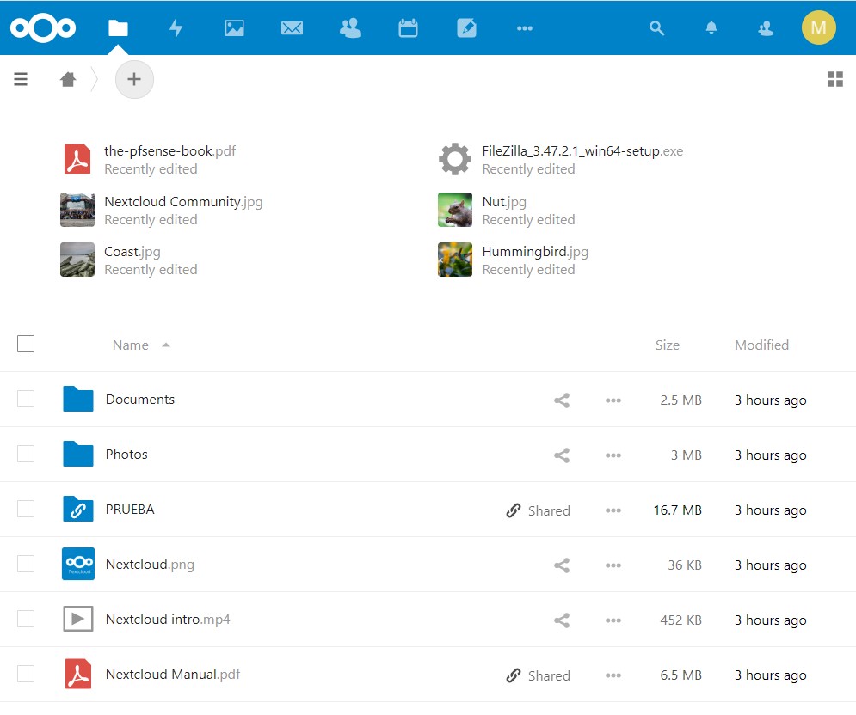Go to the Home folder
This screenshot has width=856, height=715.
pos(68,79)
